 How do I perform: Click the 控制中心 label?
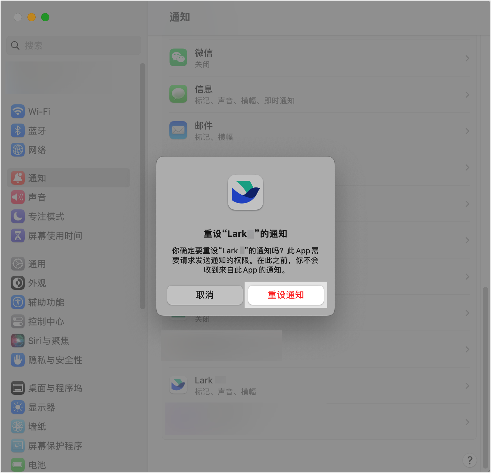[46, 322]
